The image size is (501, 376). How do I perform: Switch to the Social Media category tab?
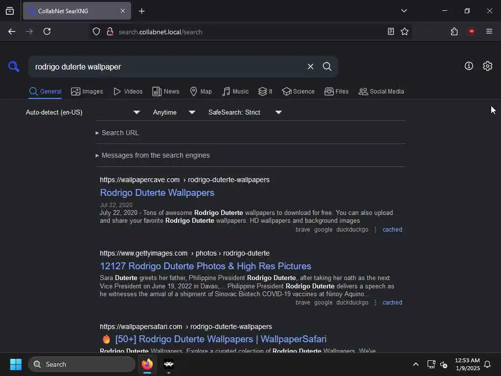(x=381, y=92)
